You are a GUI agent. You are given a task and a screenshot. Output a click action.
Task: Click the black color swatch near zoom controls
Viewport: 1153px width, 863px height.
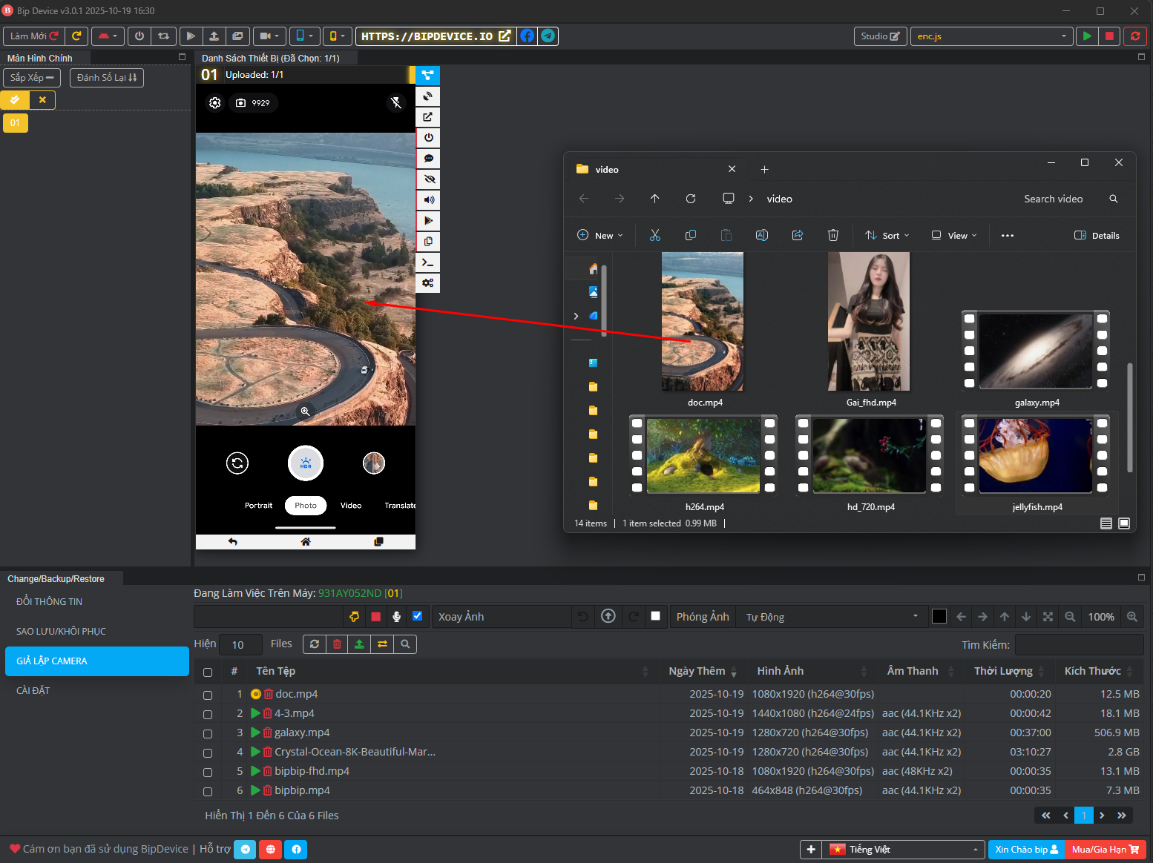point(939,616)
